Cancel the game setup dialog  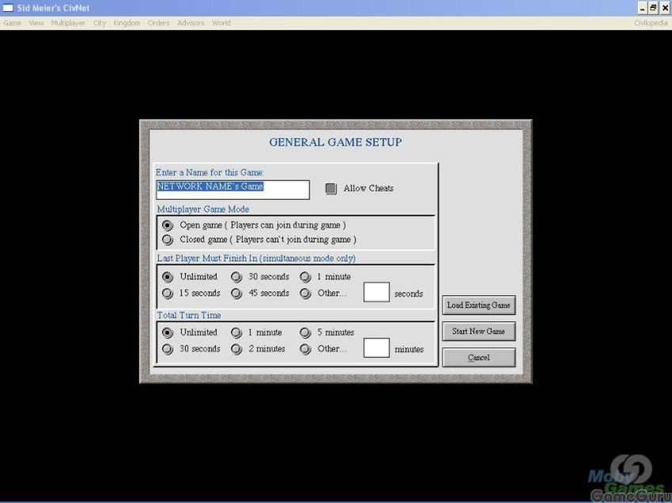tap(479, 357)
